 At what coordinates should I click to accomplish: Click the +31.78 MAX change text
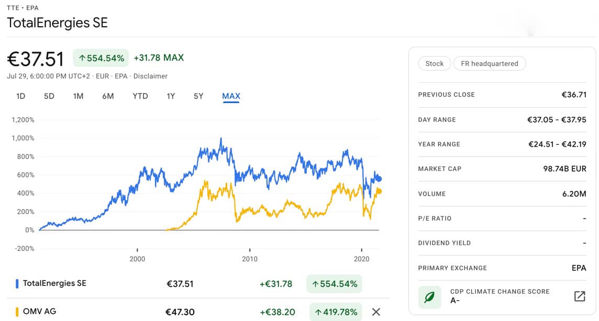click(159, 58)
